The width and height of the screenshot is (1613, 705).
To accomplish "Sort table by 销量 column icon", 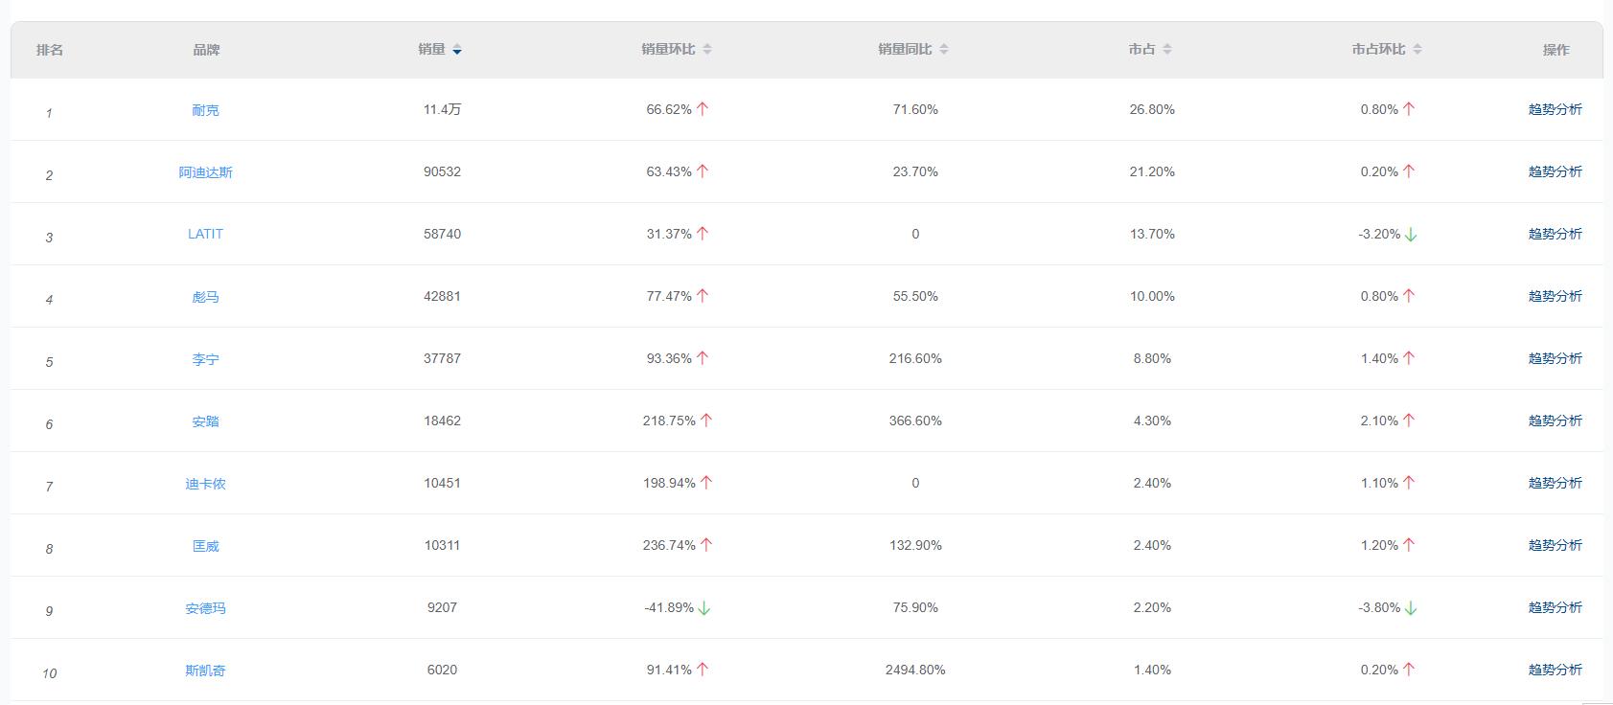I will [457, 50].
